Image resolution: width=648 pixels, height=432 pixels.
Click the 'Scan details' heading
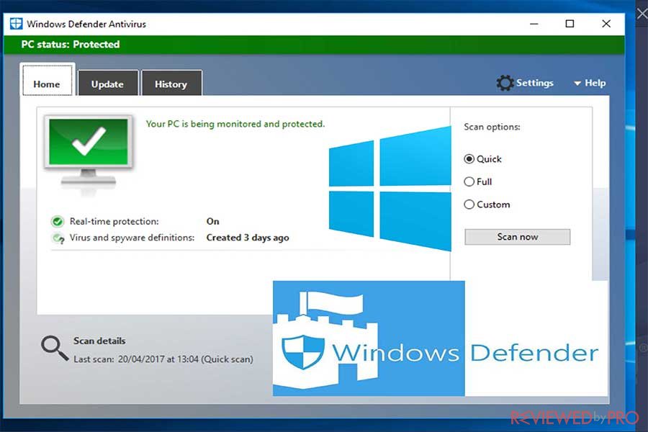pos(99,341)
